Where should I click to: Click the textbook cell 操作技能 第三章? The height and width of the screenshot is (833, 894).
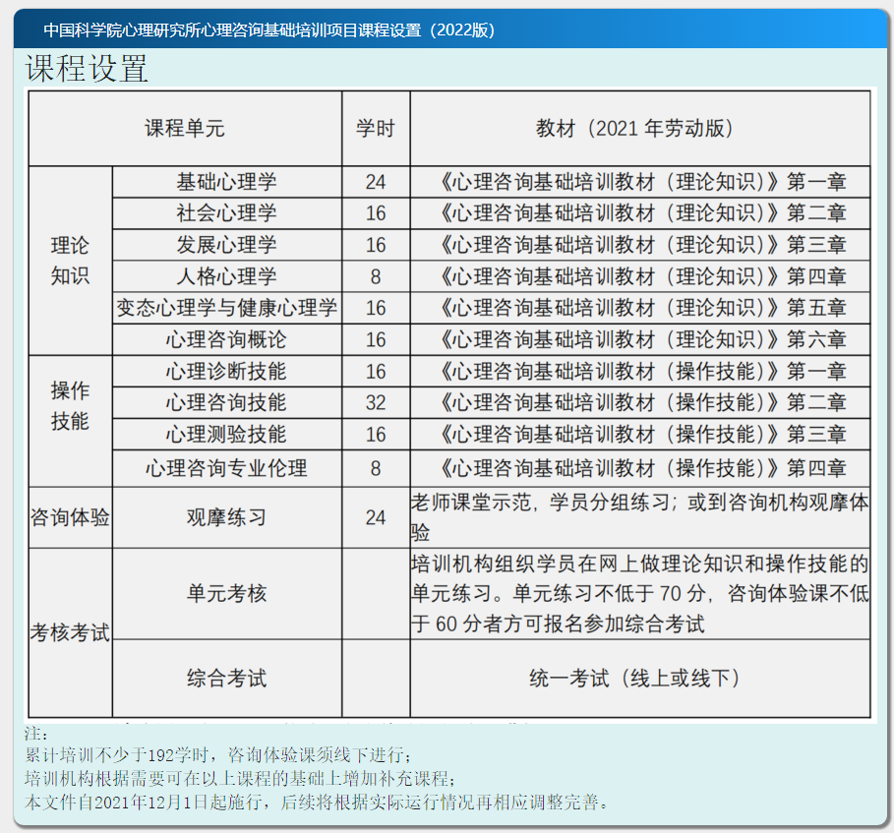(639, 435)
